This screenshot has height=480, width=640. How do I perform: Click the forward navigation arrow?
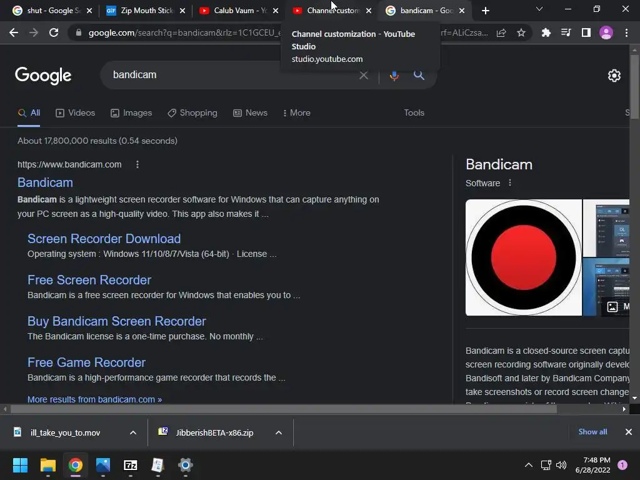tap(34, 32)
